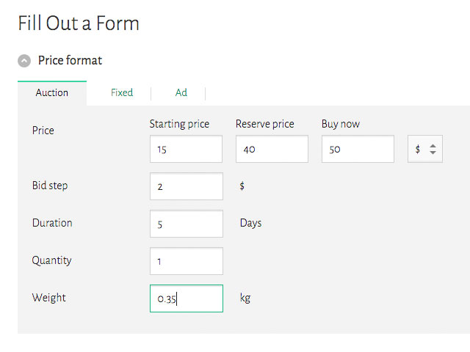Click the Price format section title
Viewport: 470px width, 352px height.
(x=70, y=60)
